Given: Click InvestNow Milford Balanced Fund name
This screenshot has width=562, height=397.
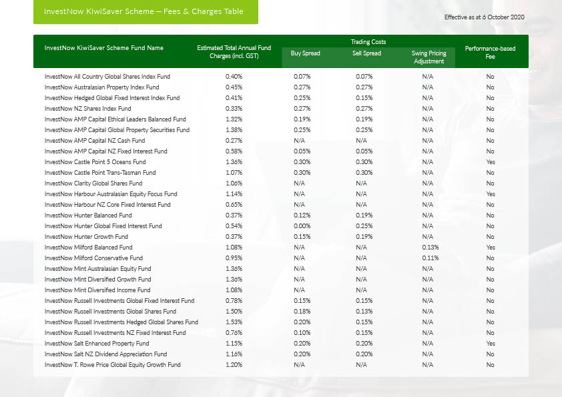Looking at the screenshot, I should [x=88, y=248].
